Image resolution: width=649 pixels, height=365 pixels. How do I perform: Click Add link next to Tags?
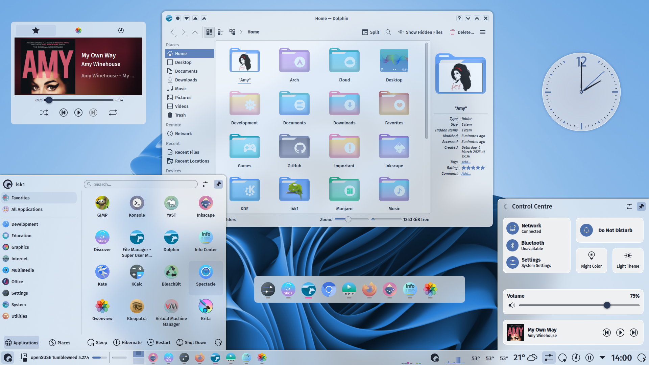(466, 162)
